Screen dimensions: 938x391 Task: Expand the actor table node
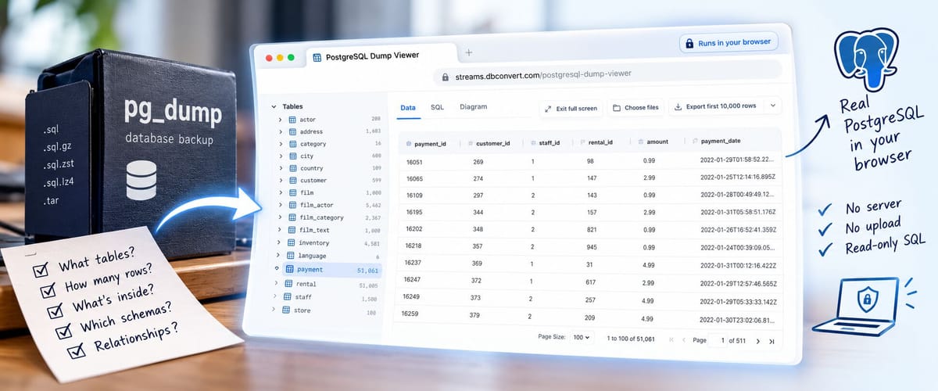[x=281, y=120]
